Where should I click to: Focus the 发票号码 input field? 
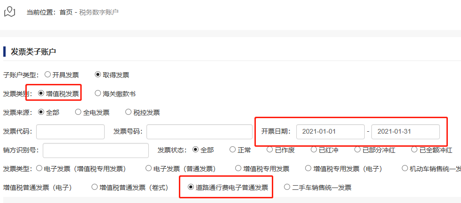[200, 132]
